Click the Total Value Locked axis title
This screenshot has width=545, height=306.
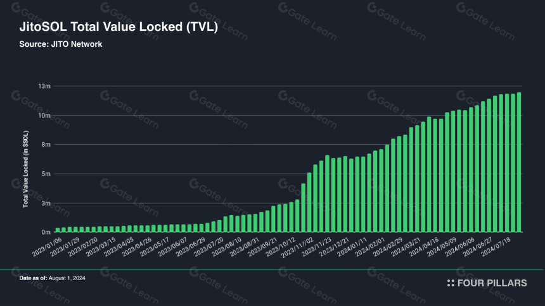[x=26, y=169]
